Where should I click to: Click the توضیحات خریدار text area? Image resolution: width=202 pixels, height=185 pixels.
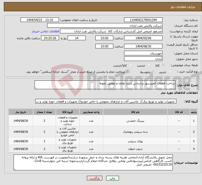pos(93,162)
